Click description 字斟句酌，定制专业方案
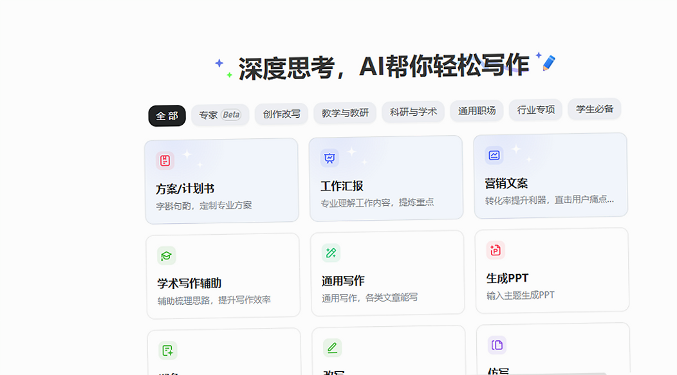The width and height of the screenshot is (677, 375). click(204, 205)
